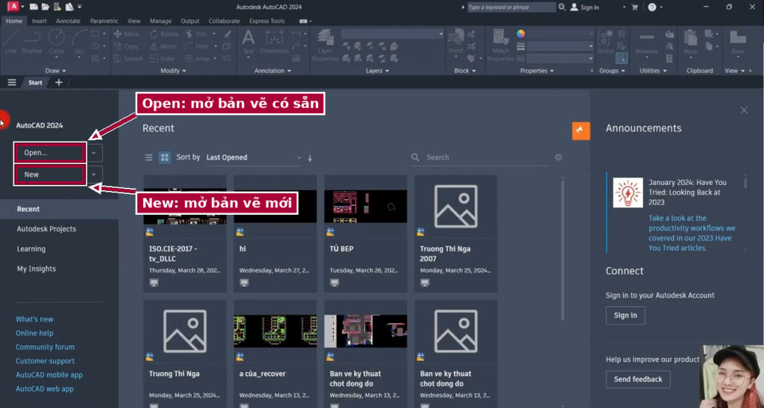Screen dimensions: 764x408
Task: Click the orange announcements megaphone icon
Action: [580, 131]
